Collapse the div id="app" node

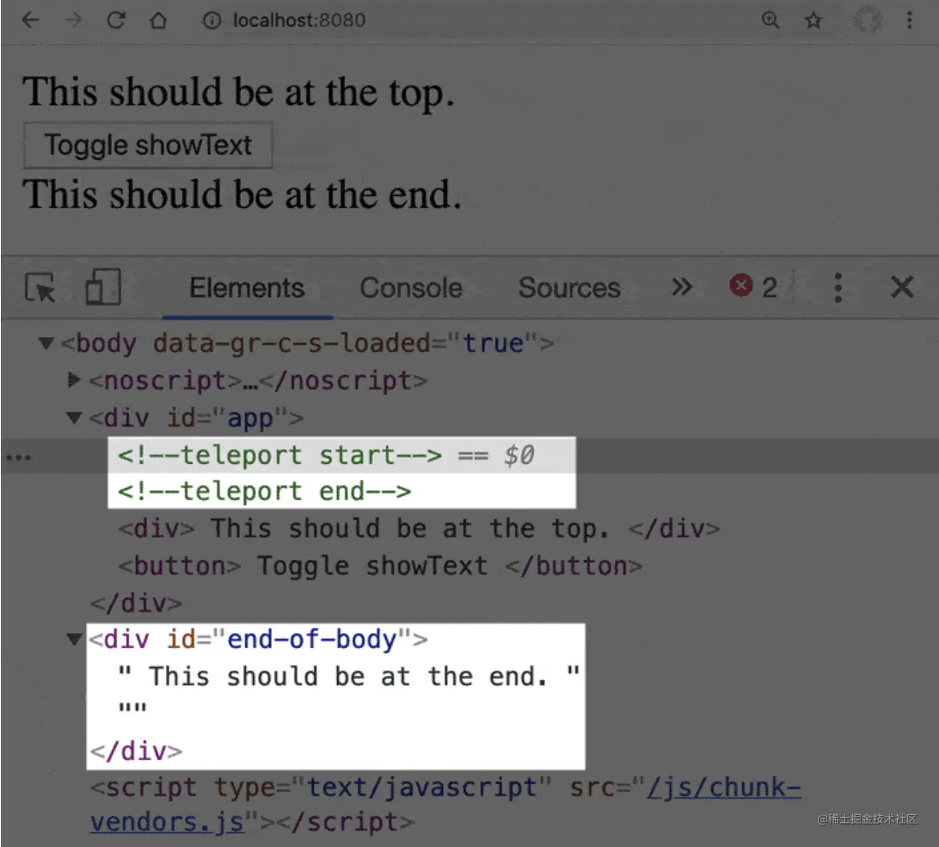(74, 418)
